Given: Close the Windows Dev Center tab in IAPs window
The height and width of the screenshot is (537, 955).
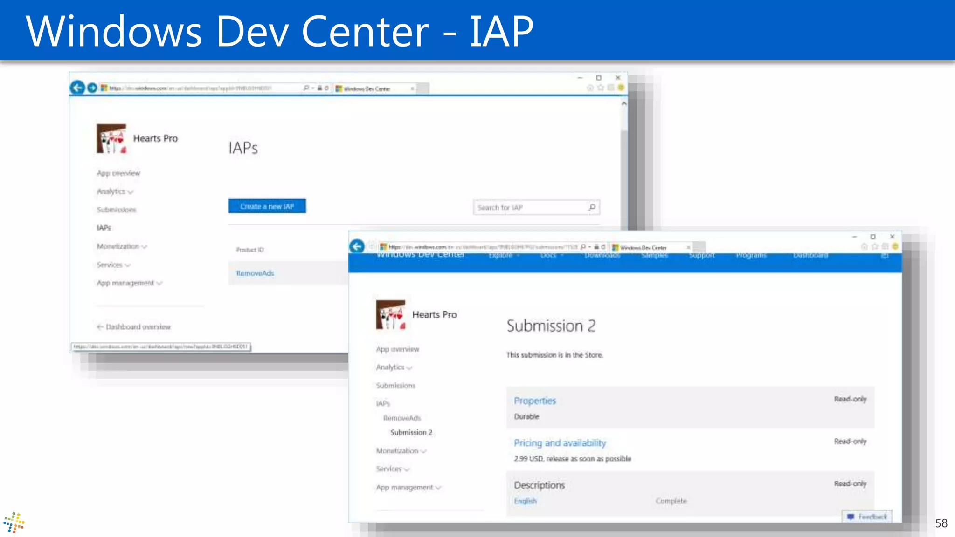Looking at the screenshot, I should tap(412, 88).
